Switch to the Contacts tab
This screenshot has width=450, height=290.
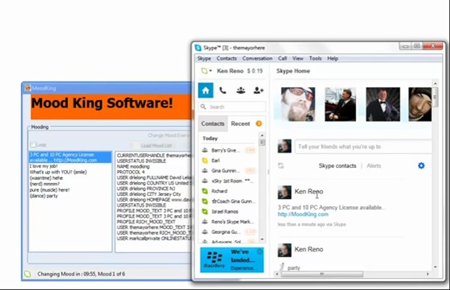[x=213, y=124]
